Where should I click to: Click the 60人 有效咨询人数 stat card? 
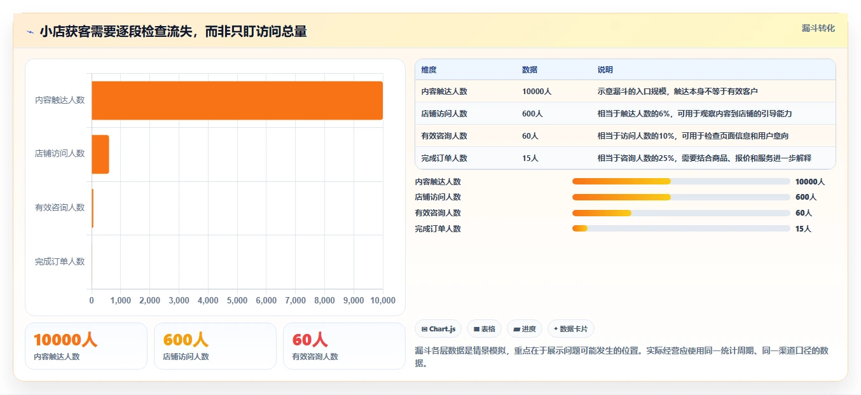[x=344, y=346]
